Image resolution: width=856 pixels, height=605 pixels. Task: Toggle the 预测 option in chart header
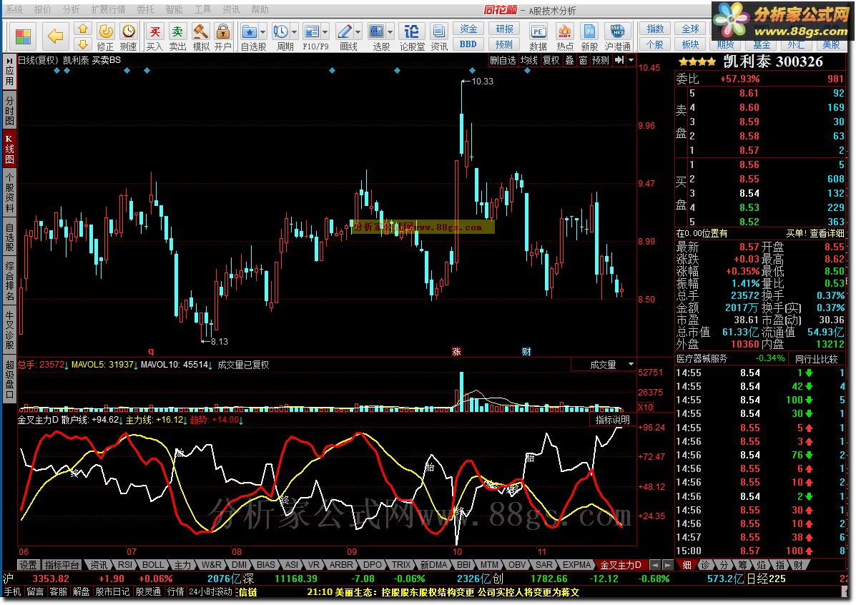click(601, 60)
